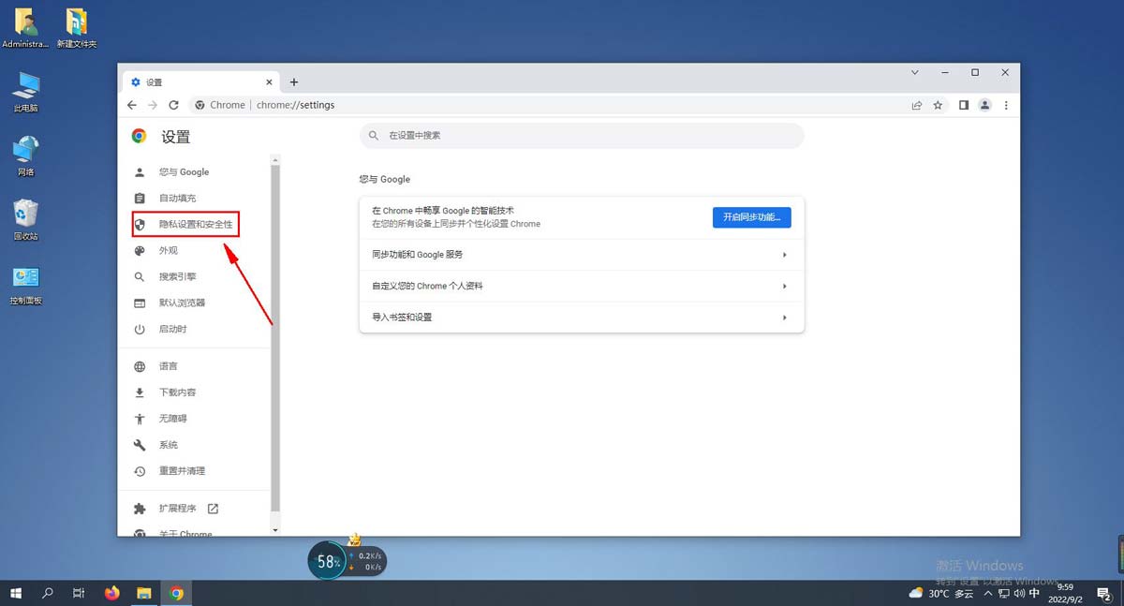Open 隐私设置和安全性 in the sidebar
The height and width of the screenshot is (606, 1124).
185,225
